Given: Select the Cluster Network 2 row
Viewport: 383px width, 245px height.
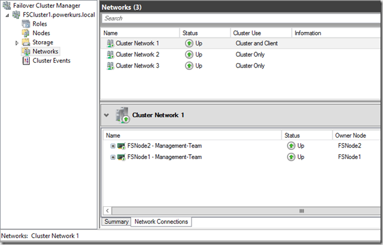Looking at the screenshot, I should pyautogui.click(x=240, y=55).
